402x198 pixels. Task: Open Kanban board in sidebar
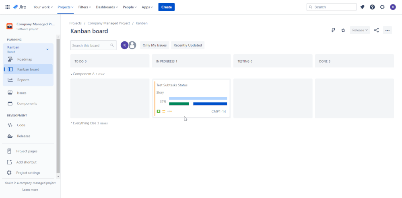(28, 69)
